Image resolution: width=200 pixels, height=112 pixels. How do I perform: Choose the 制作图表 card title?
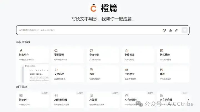click(x=130, y=55)
